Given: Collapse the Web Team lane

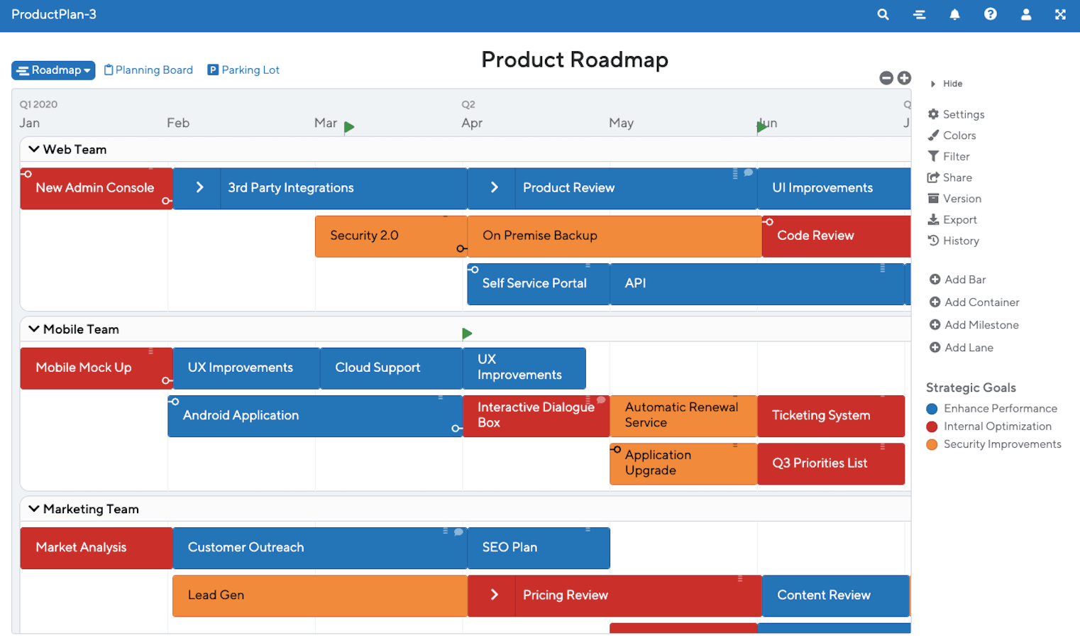Looking at the screenshot, I should coord(34,149).
